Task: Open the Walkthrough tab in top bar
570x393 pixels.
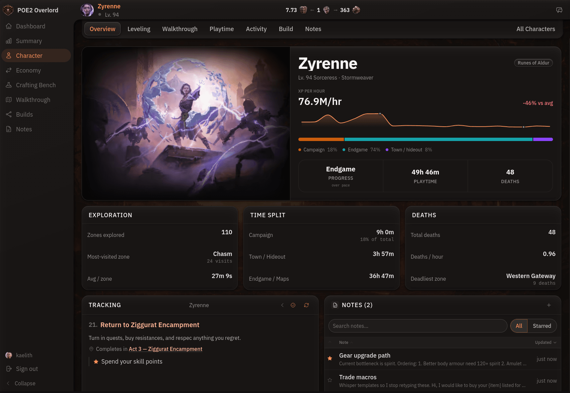Action: [x=180, y=29]
